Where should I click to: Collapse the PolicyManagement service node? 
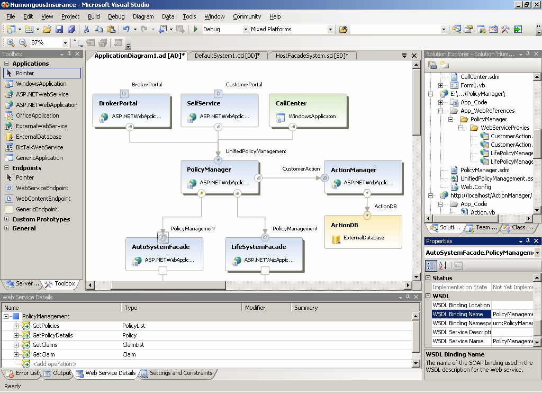(6, 316)
